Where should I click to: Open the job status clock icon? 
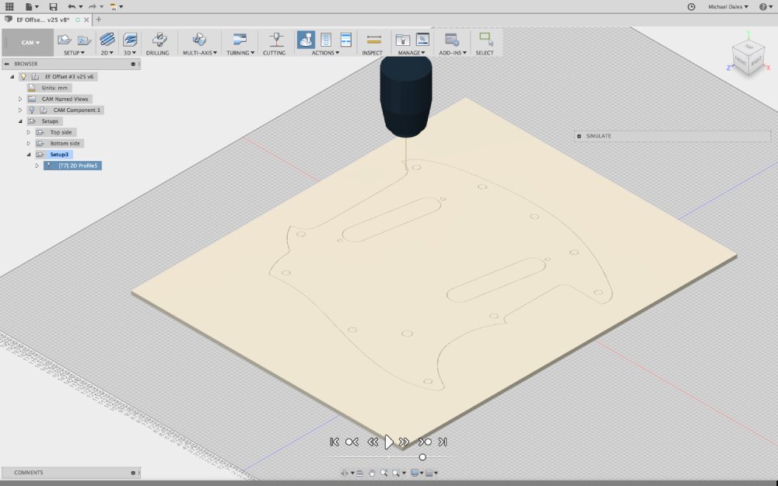(691, 6)
